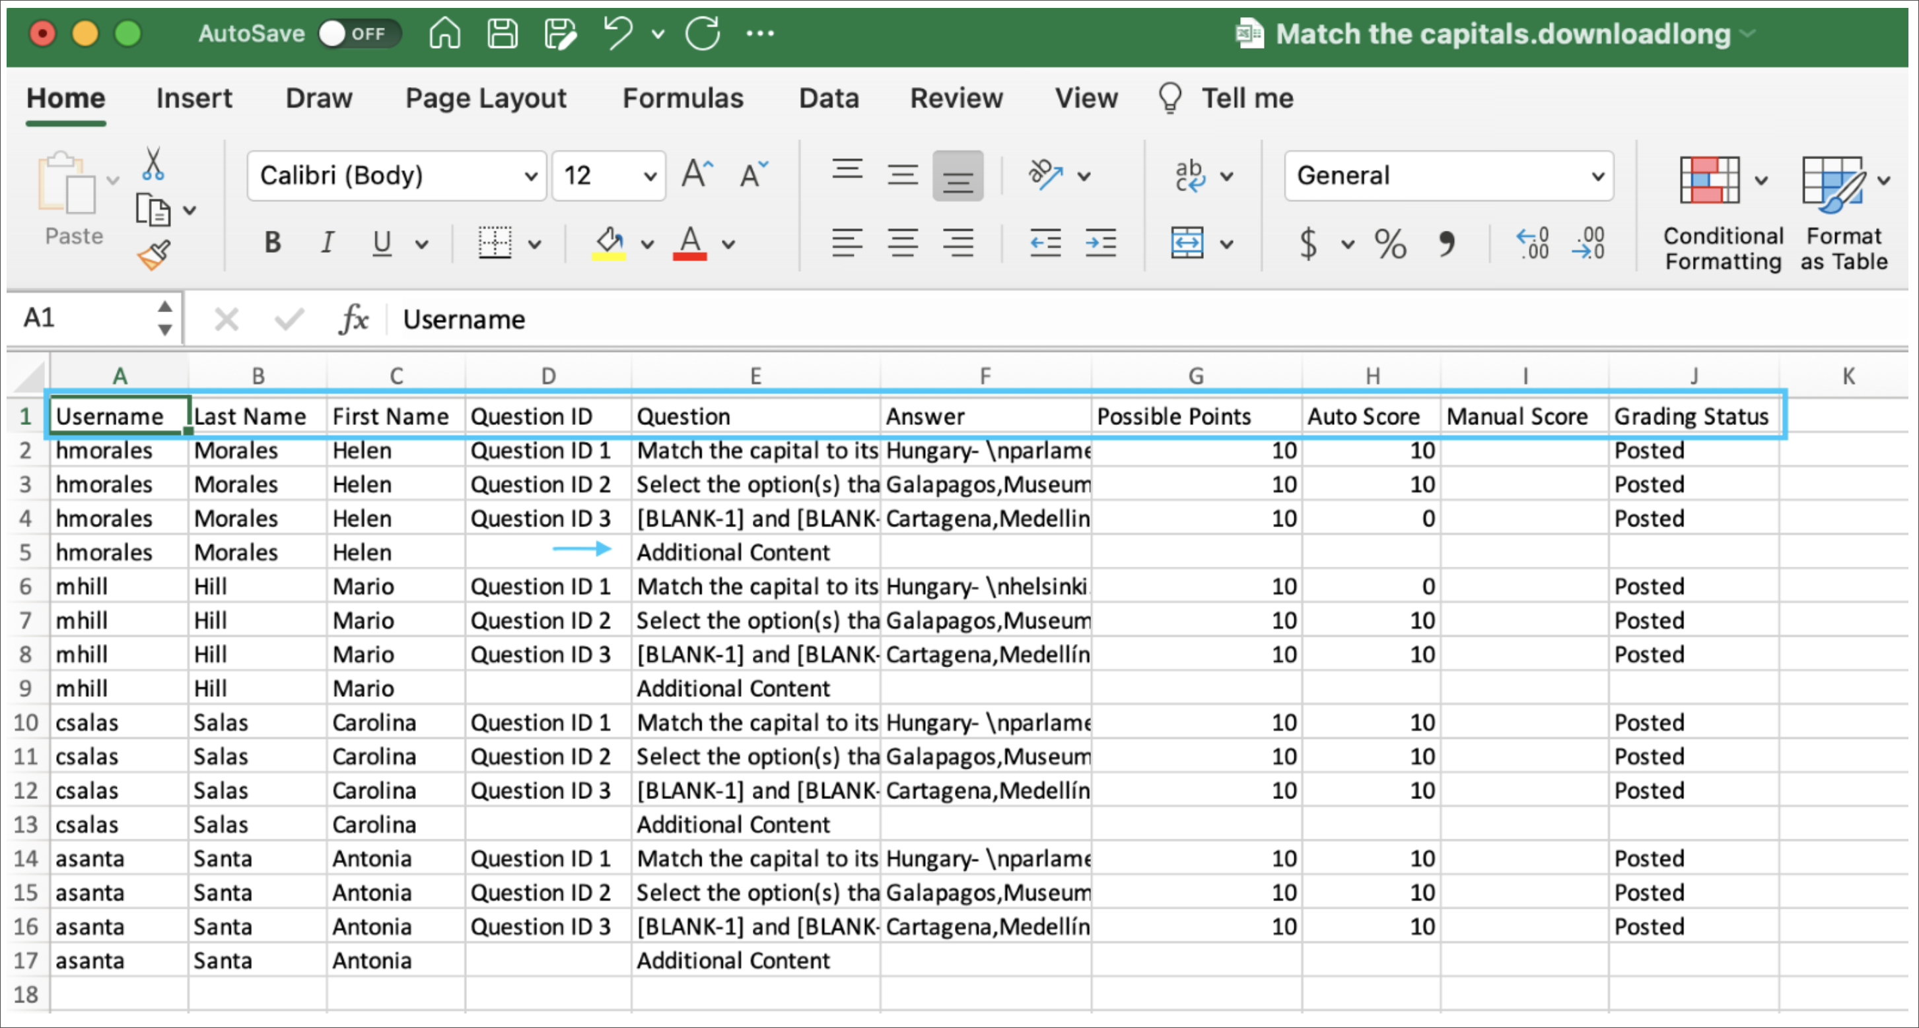The height and width of the screenshot is (1028, 1919).
Task: Open the Data ribbon tab
Action: 828,98
